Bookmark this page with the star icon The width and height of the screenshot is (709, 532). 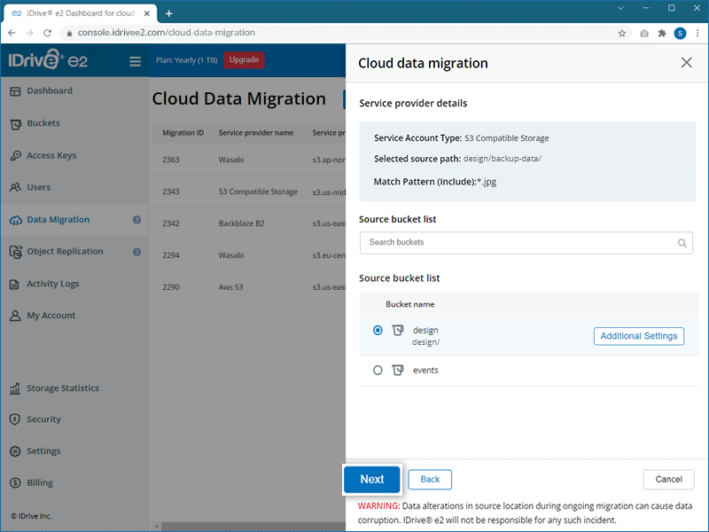622,33
